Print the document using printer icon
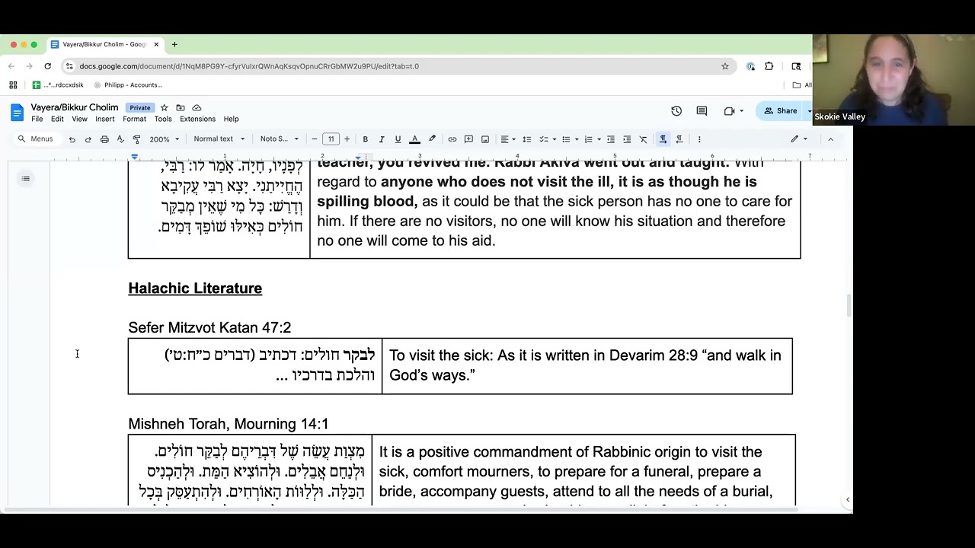The width and height of the screenshot is (975, 548). pos(104,139)
